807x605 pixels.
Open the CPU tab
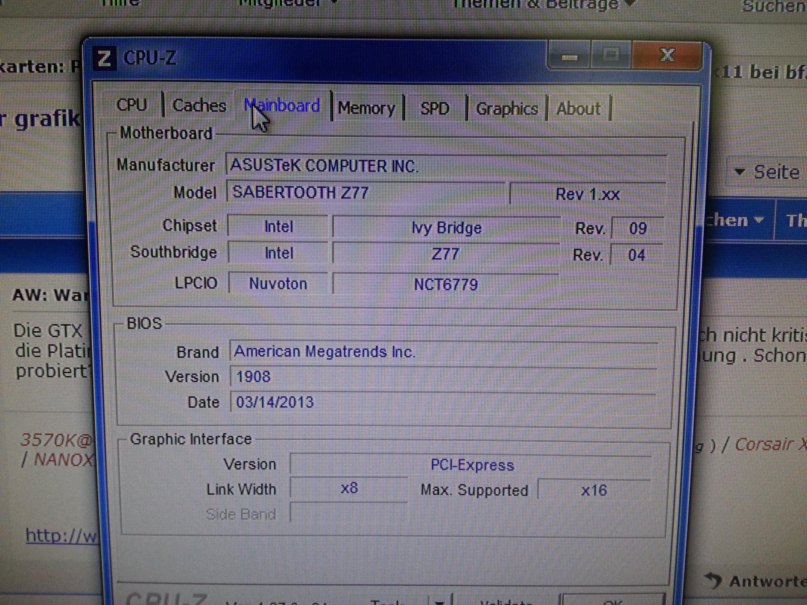tap(132, 105)
